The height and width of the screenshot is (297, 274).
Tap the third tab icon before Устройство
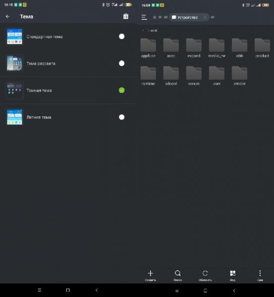[x=165, y=17]
